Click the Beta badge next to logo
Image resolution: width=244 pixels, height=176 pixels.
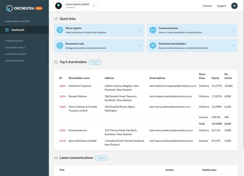[x=39, y=8]
